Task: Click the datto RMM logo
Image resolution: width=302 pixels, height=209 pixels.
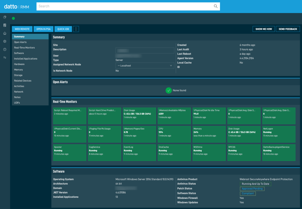Action: (17, 6)
